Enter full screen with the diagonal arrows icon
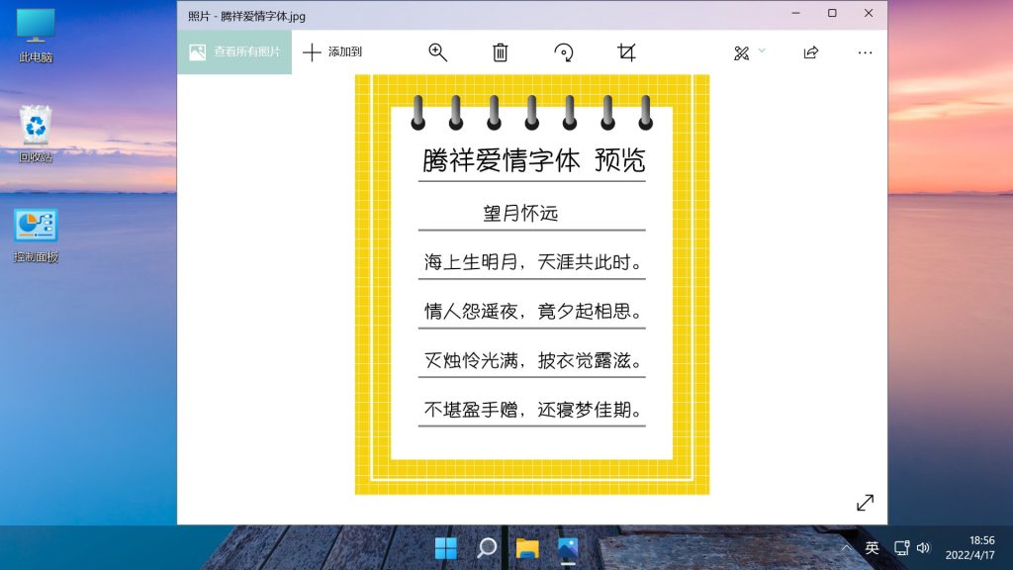This screenshot has width=1013, height=570. pyautogui.click(x=865, y=503)
